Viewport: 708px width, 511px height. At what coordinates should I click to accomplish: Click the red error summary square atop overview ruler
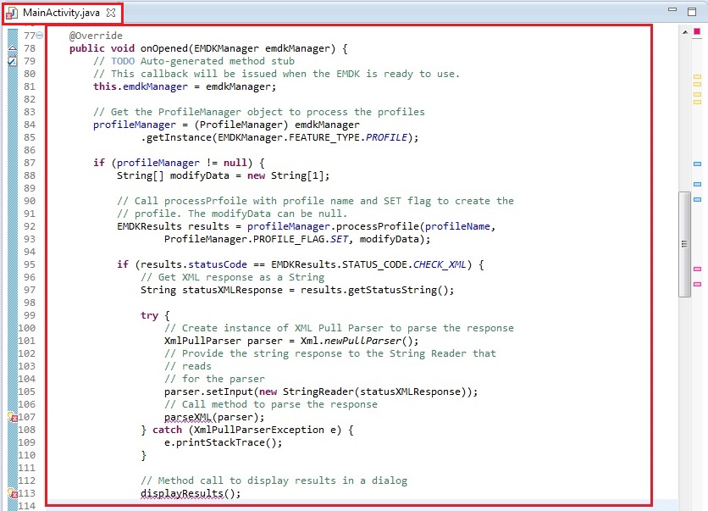(x=697, y=30)
